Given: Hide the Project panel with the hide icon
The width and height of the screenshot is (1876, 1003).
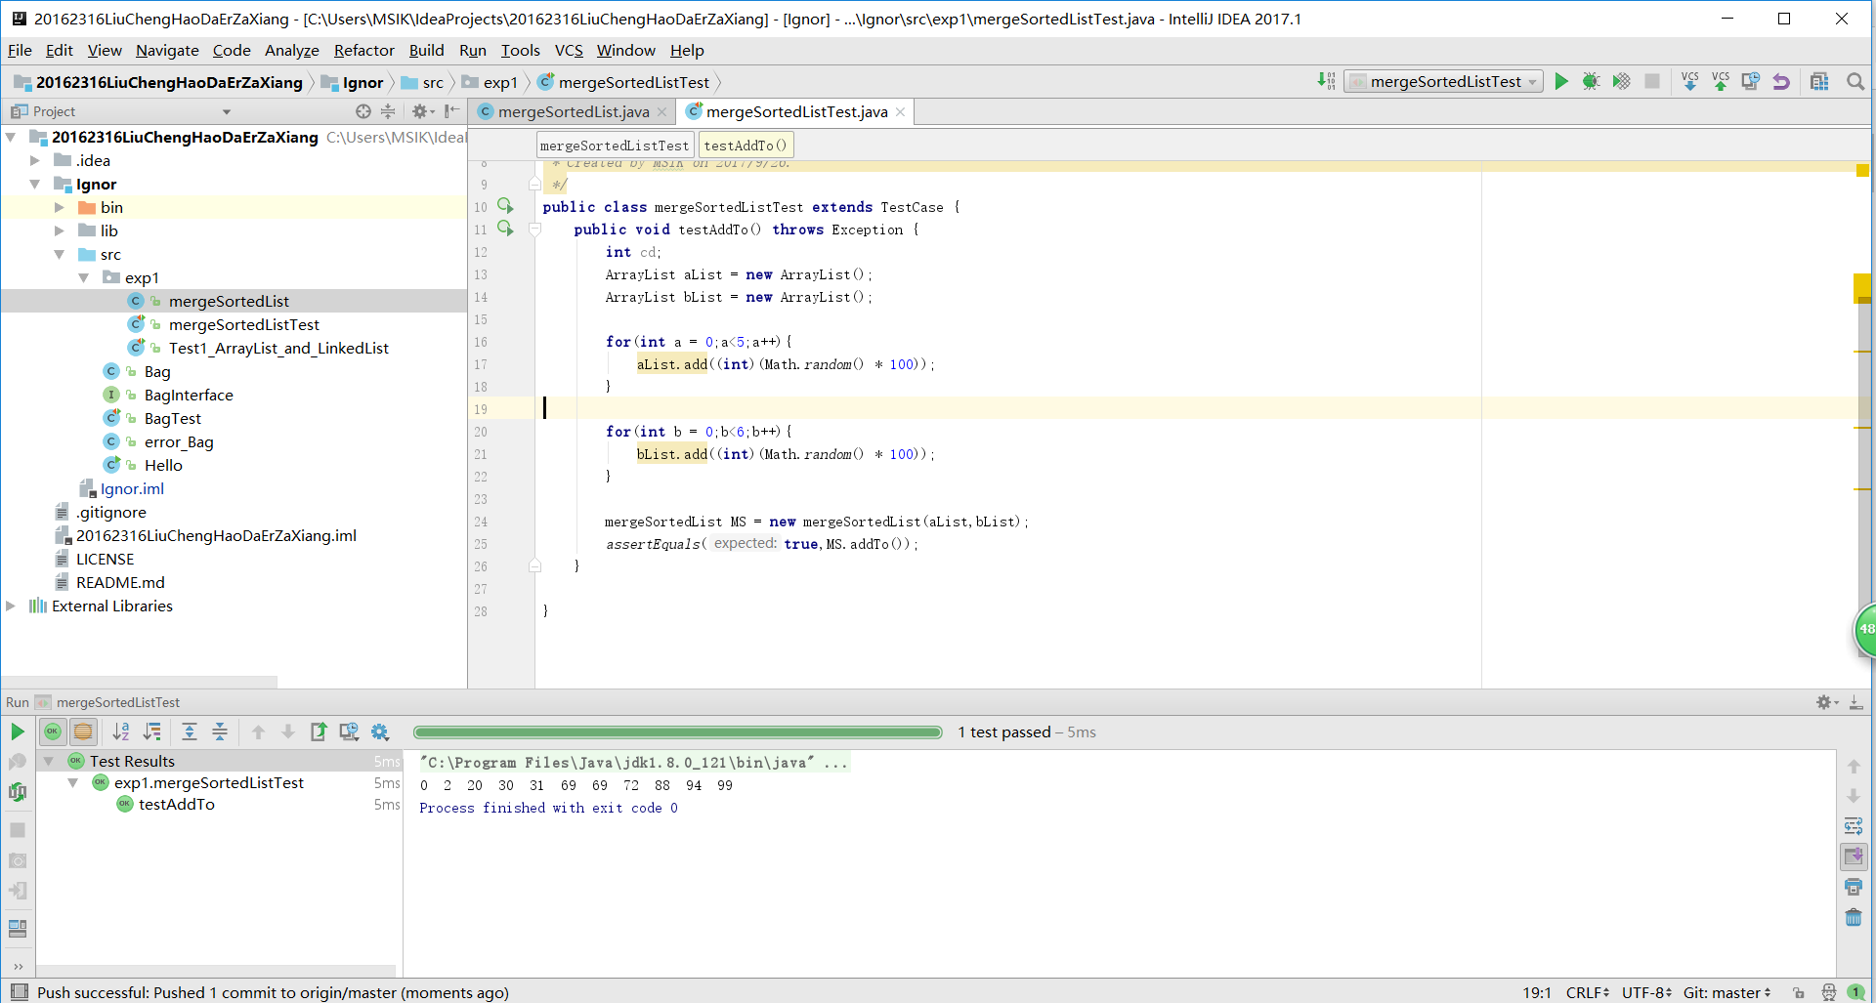Looking at the screenshot, I should [x=451, y=111].
